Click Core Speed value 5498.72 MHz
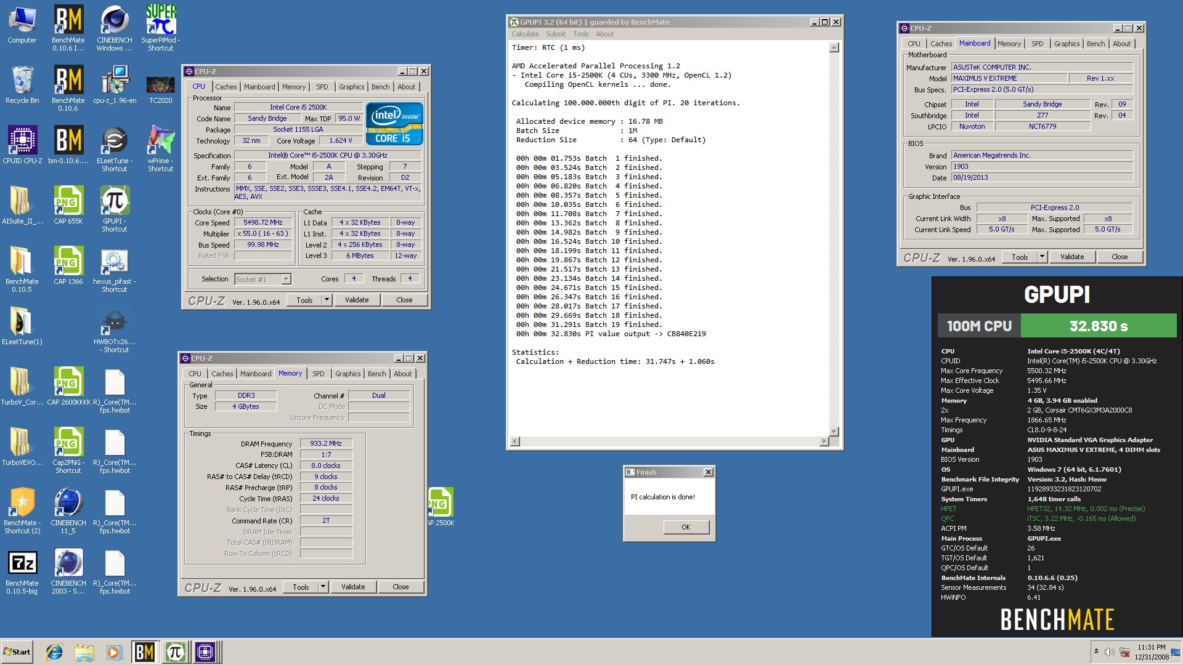 (263, 222)
